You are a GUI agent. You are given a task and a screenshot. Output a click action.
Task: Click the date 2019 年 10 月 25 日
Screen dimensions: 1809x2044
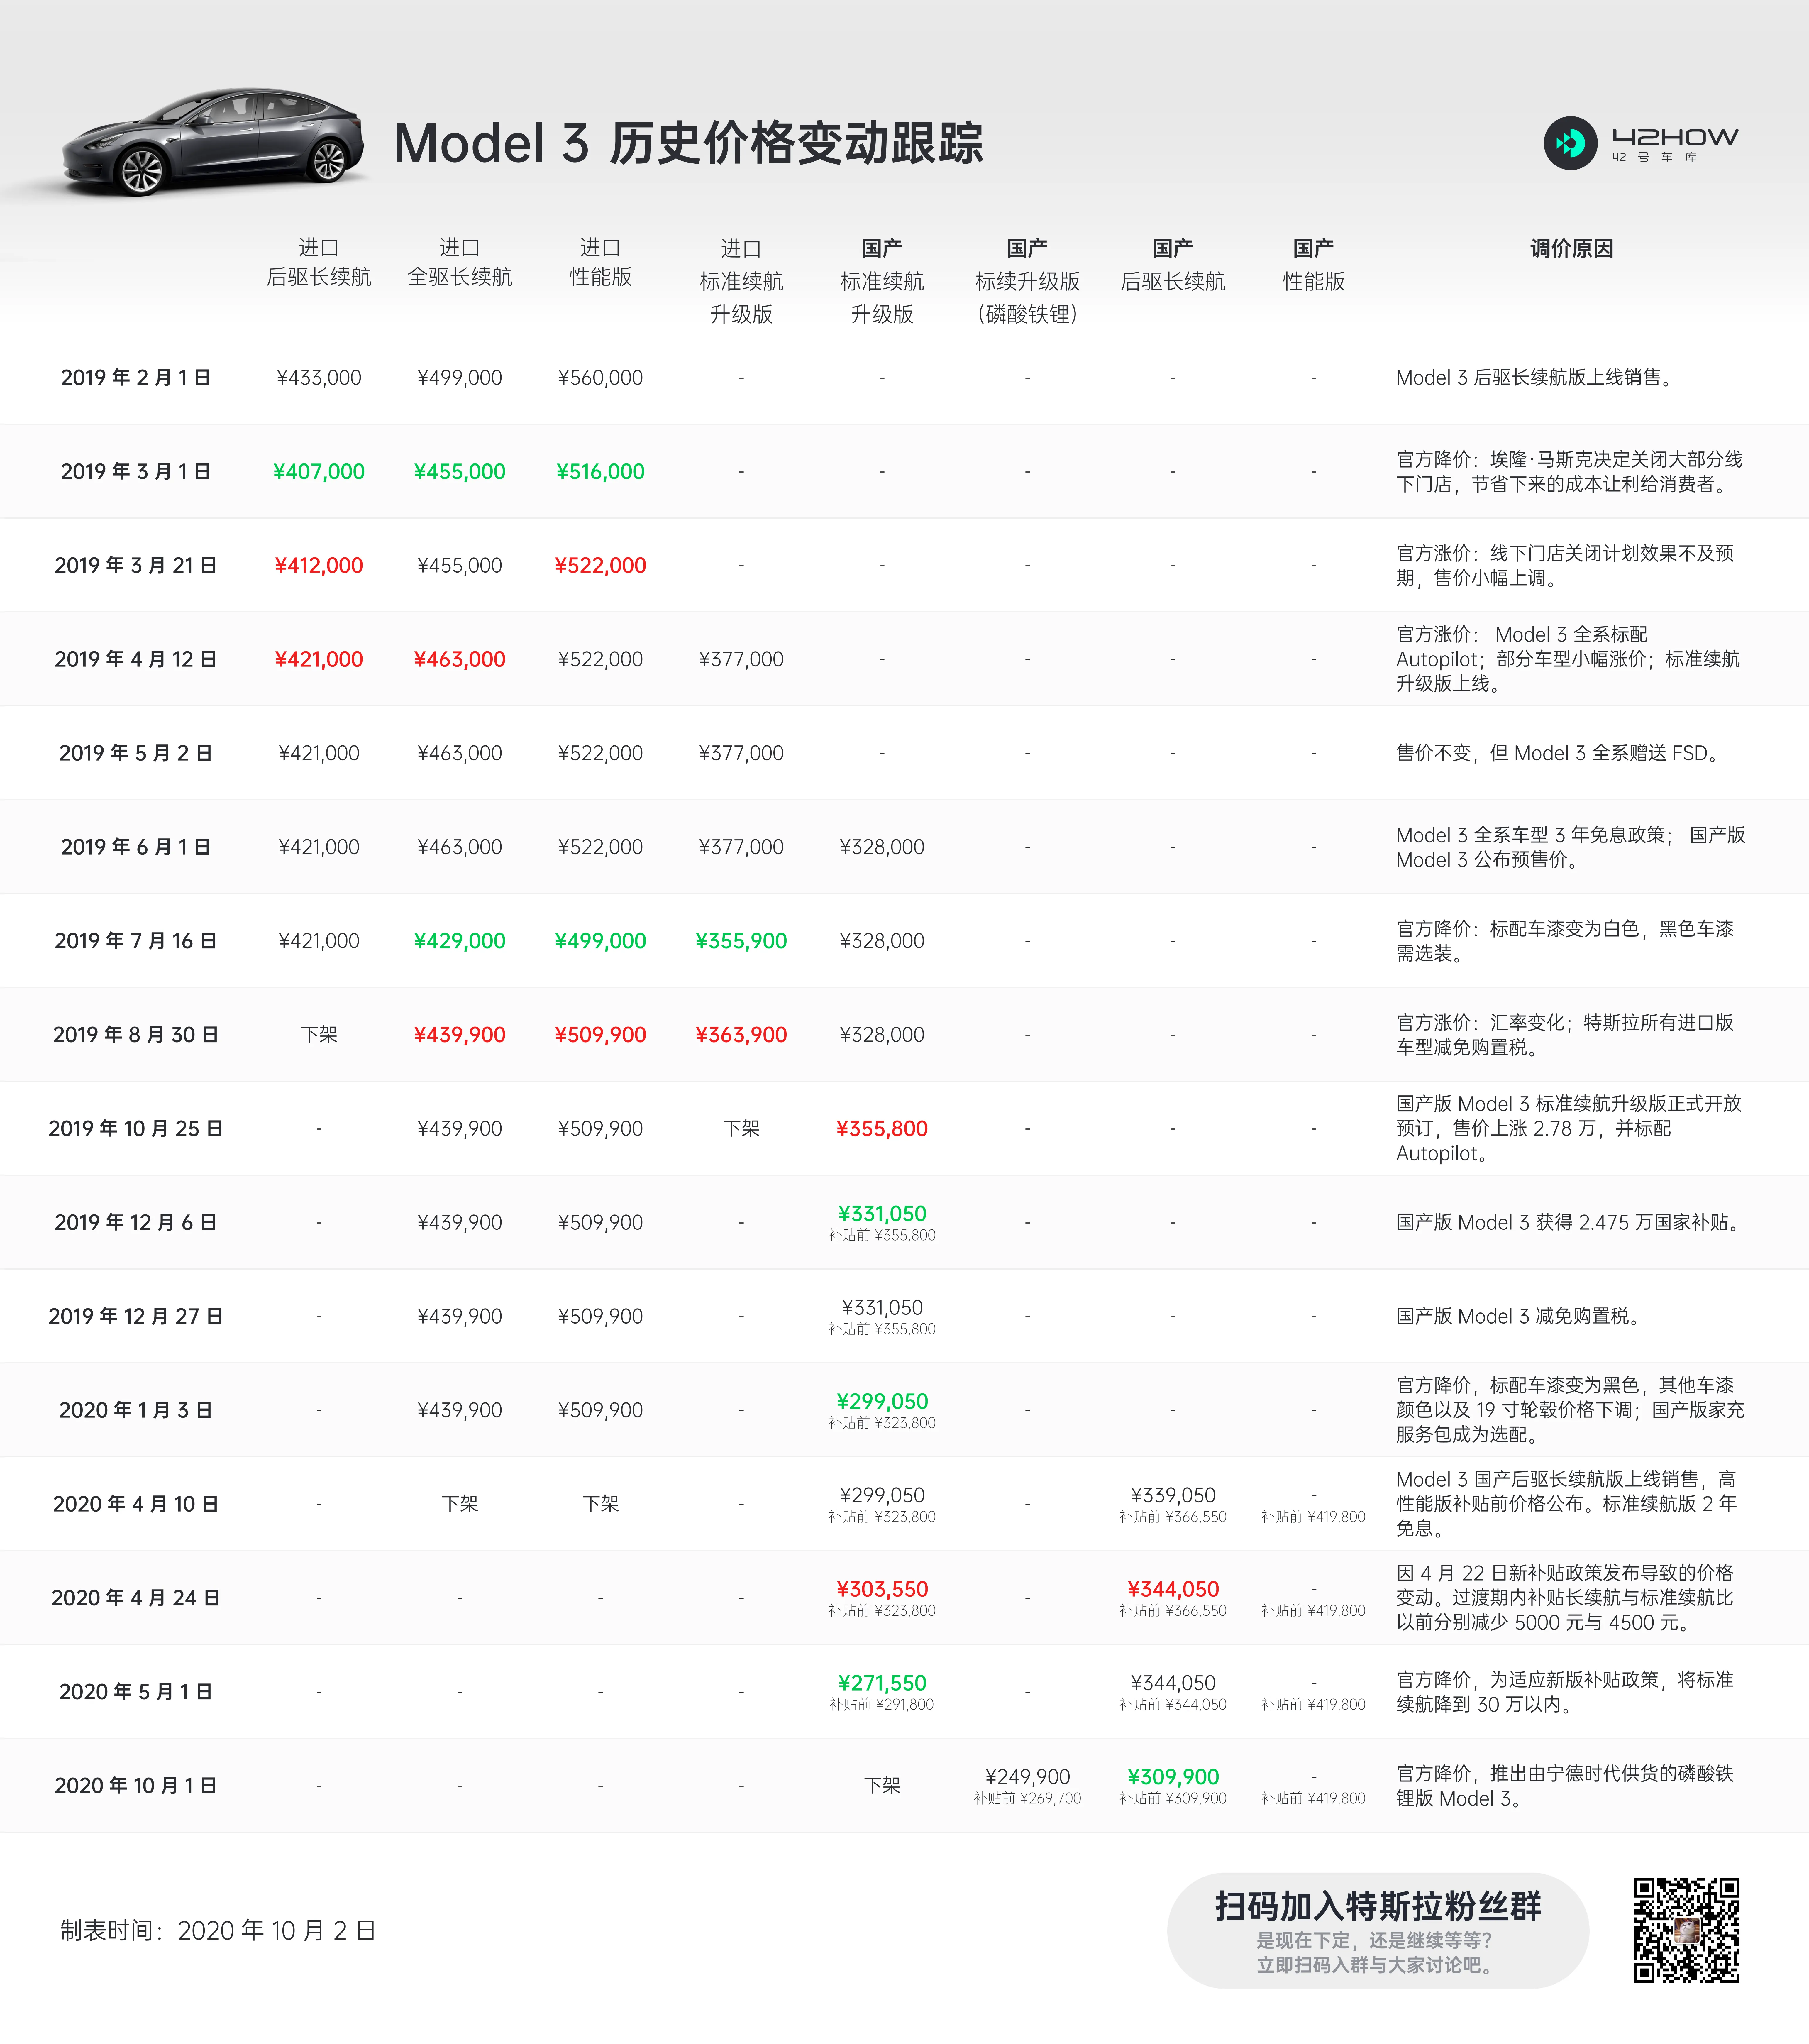point(136,1128)
